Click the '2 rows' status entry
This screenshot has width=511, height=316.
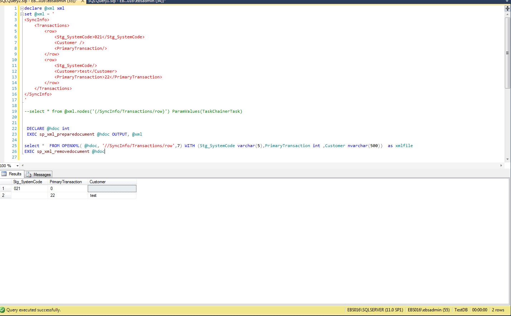pos(498,310)
